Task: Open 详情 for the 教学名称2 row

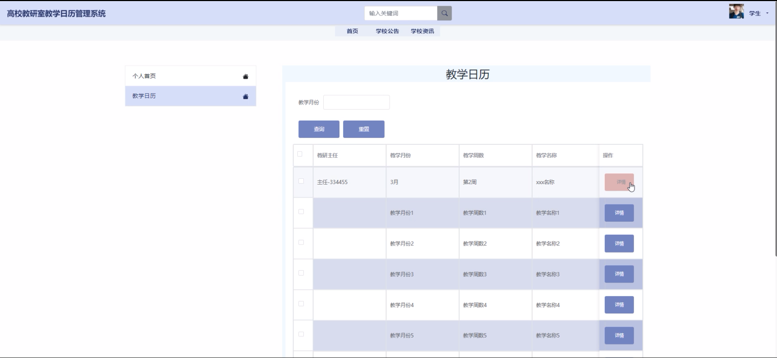Action: 619,243
